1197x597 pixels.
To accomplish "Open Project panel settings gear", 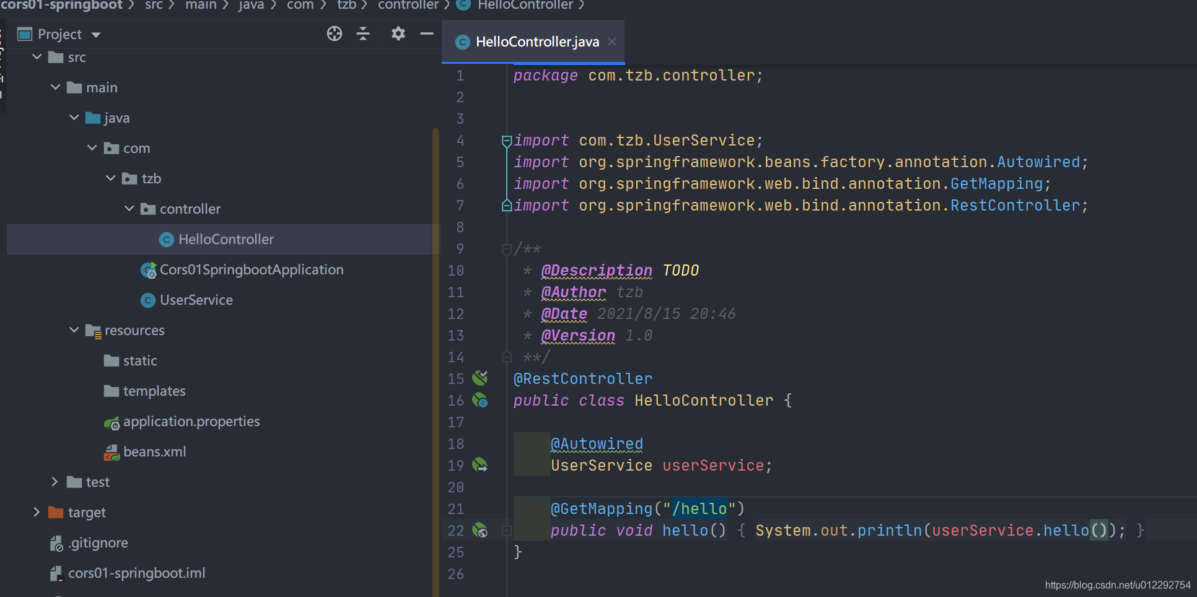I will [398, 33].
